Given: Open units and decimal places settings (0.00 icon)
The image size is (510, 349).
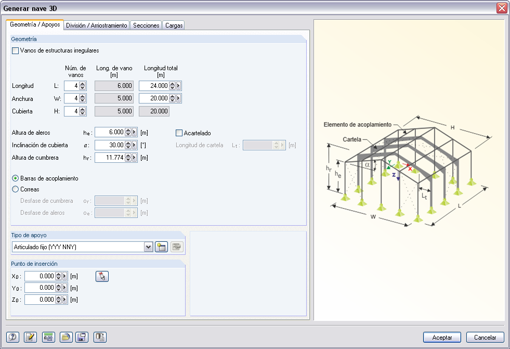Looking at the screenshot, I should 48,337.
